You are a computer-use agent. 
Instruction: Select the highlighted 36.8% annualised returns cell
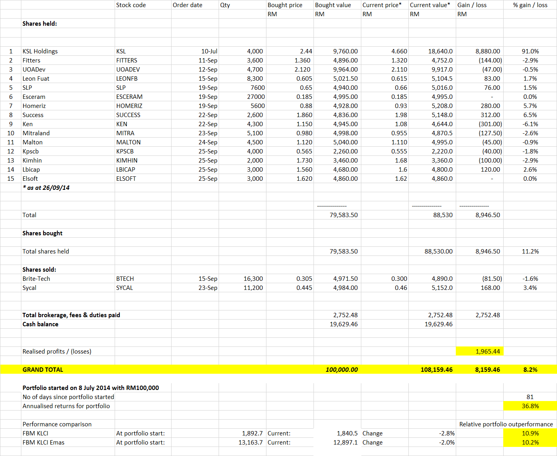pyautogui.click(x=530, y=406)
